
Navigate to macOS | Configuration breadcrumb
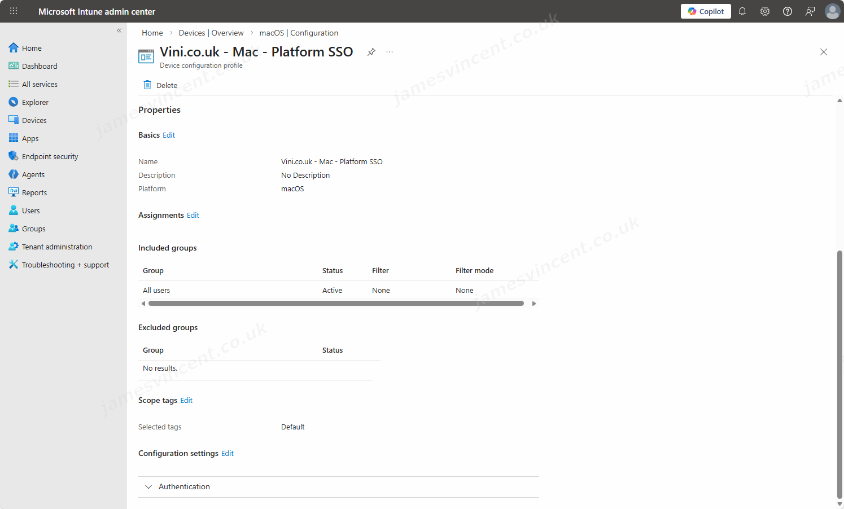299,33
